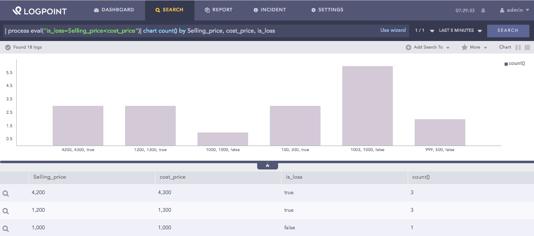The height and width of the screenshot is (236, 534).
Task: Open the LAST 5 MINUTES time range dropdown
Action: click(460, 31)
